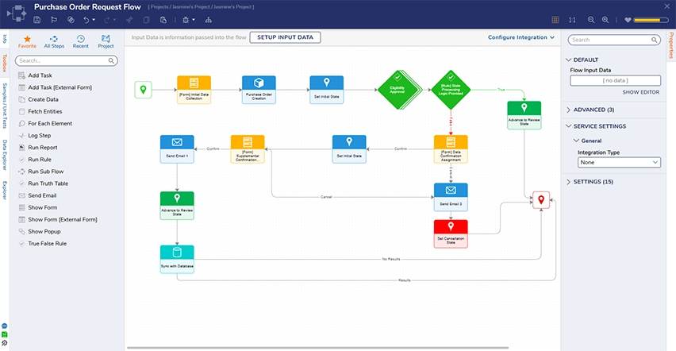Viewport: 676px width, 351px height.
Task: Expand the SETTINGS (15) section
Action: [593, 182]
